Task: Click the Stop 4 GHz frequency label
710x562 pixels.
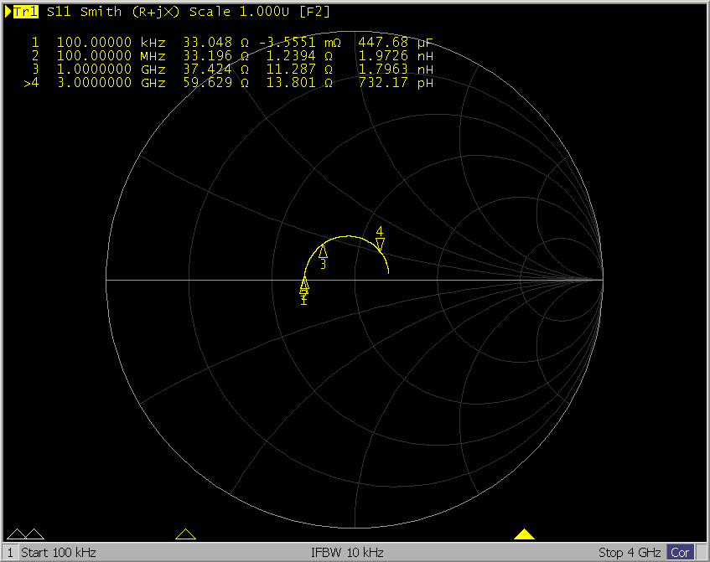Action: pyautogui.click(x=630, y=553)
